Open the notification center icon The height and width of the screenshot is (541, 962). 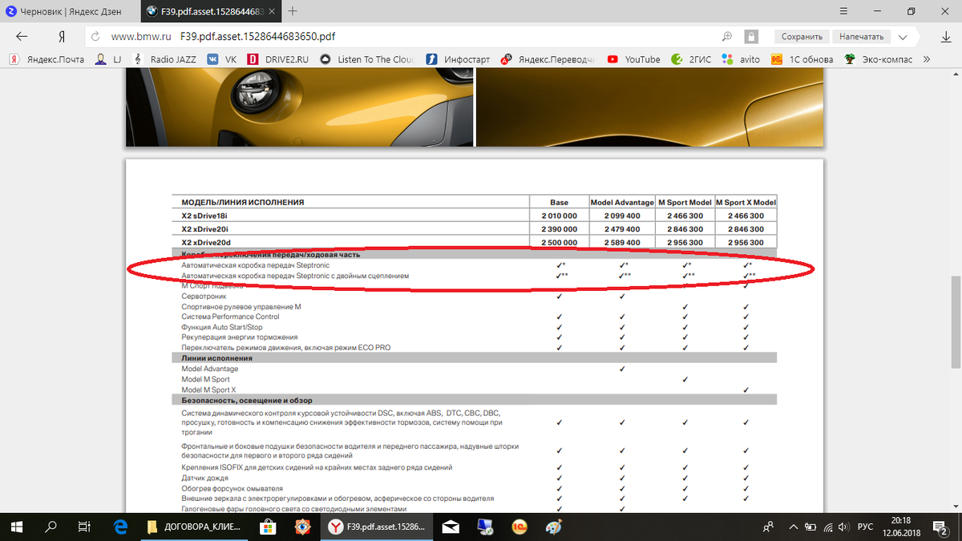(941, 527)
